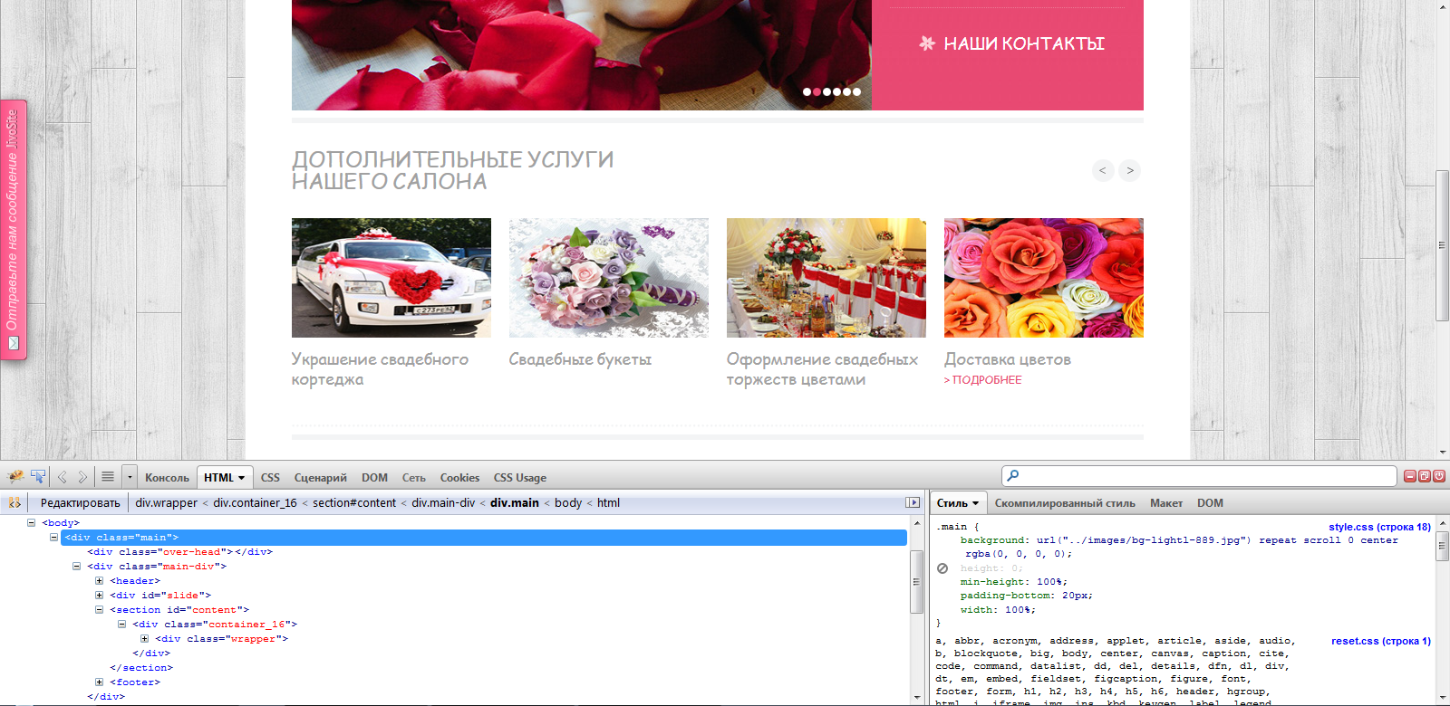This screenshot has height=706, width=1450.
Task: Open the DOM tab in side panel
Action: (x=1210, y=502)
